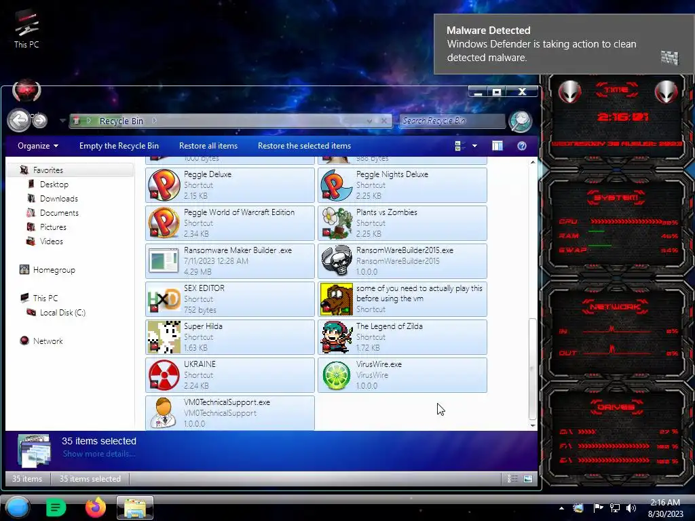Select Peggle World of Warcraft Edition icon
Image resolution: width=695 pixels, height=521 pixels.
pos(164,223)
